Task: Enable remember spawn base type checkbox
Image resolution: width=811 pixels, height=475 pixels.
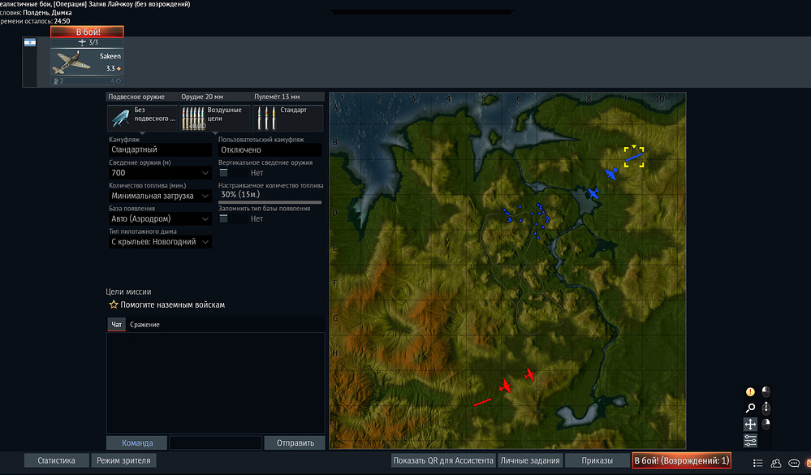Action: (223, 219)
